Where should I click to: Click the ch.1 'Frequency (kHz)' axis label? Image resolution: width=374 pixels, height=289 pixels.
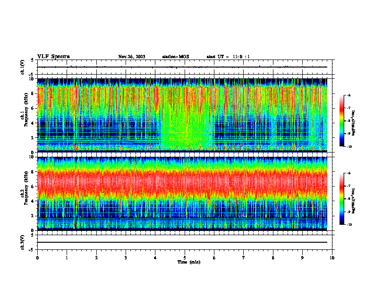[x=26, y=110]
